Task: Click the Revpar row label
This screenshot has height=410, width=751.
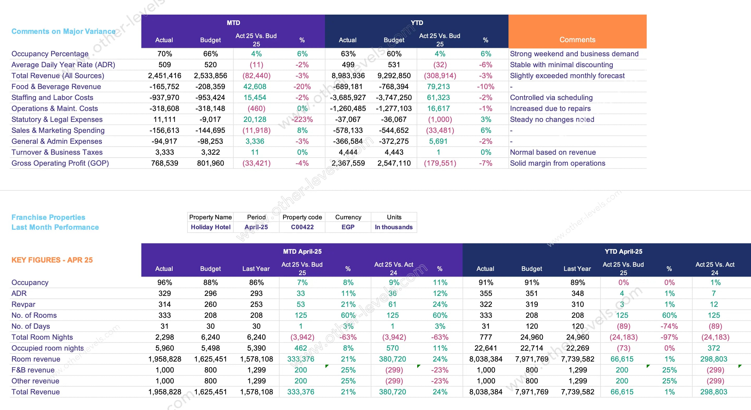Action: (x=23, y=304)
